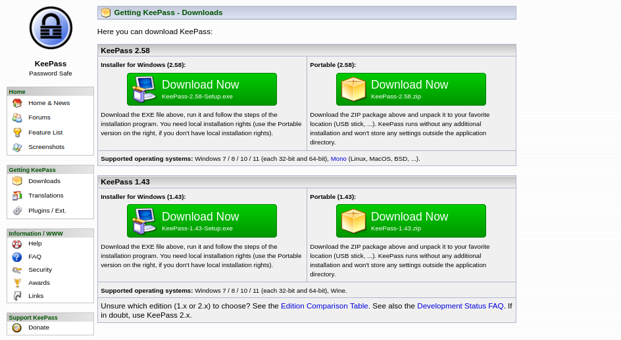Follow the Development Status FAQ link
This screenshot has height=340, width=621.
point(460,306)
